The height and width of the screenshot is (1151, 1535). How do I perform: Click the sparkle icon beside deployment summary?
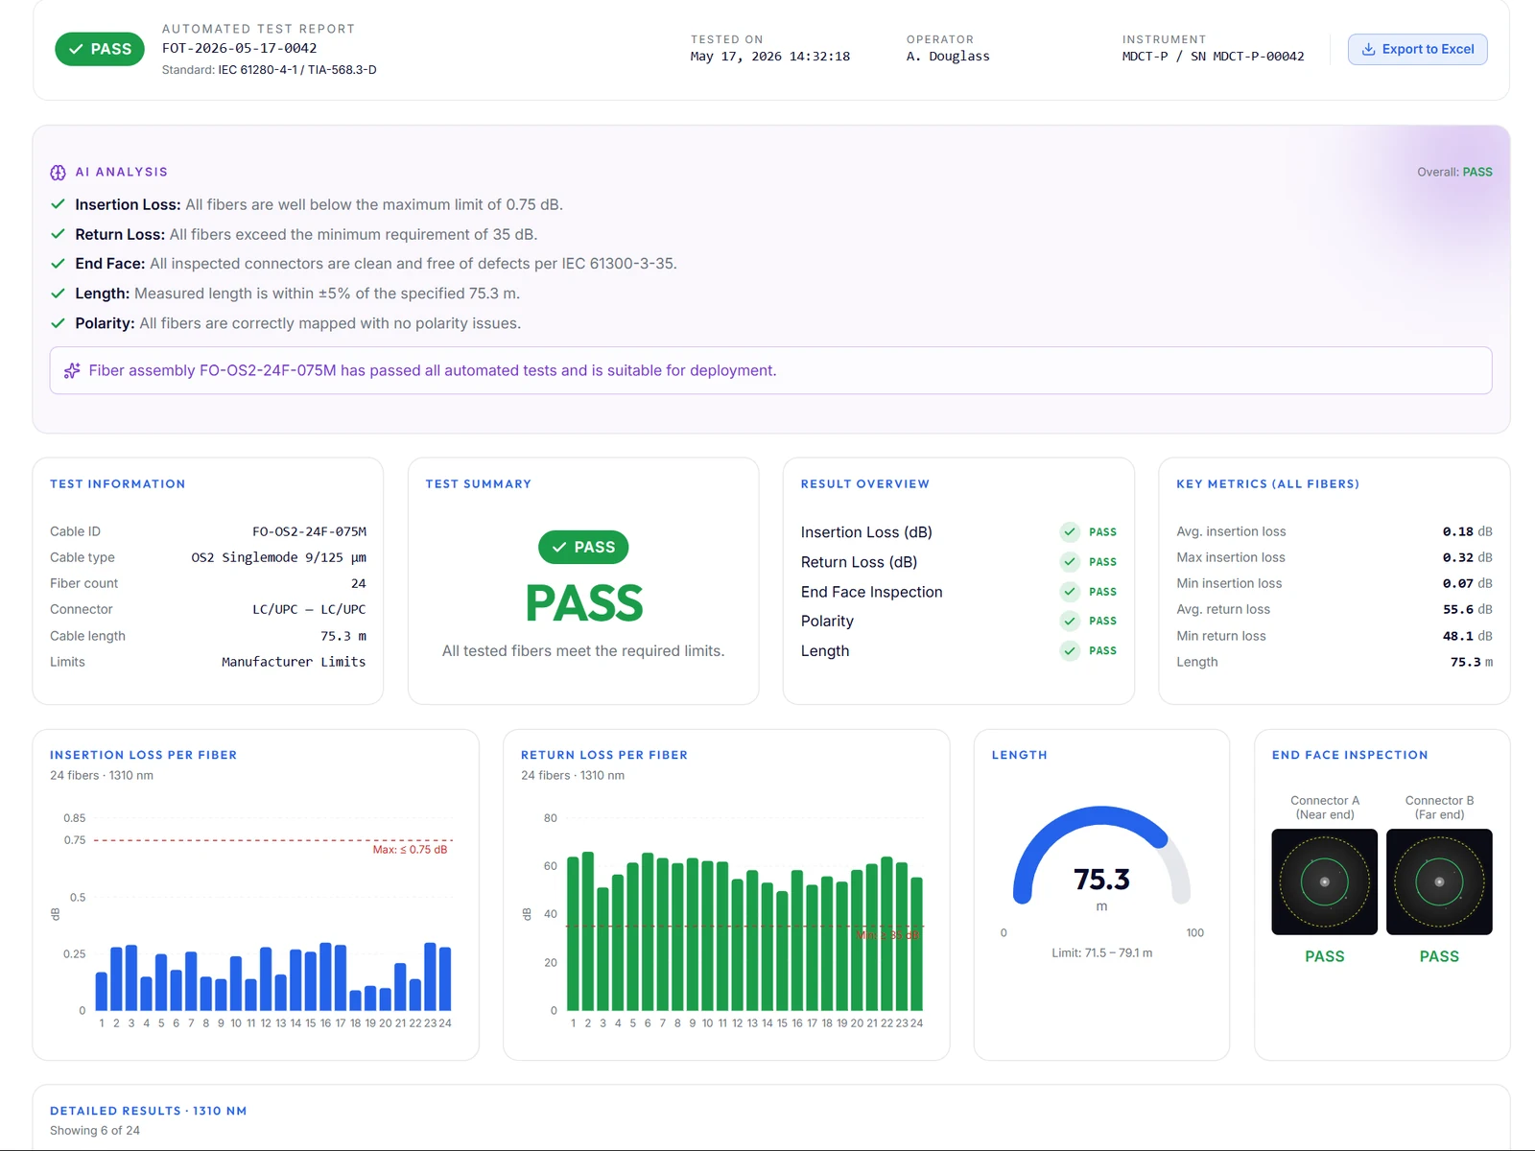[72, 370]
